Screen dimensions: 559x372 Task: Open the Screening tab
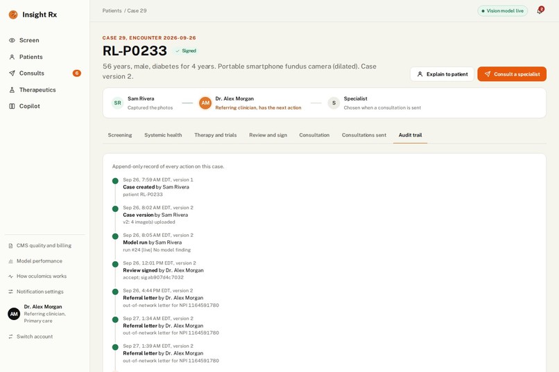click(120, 135)
